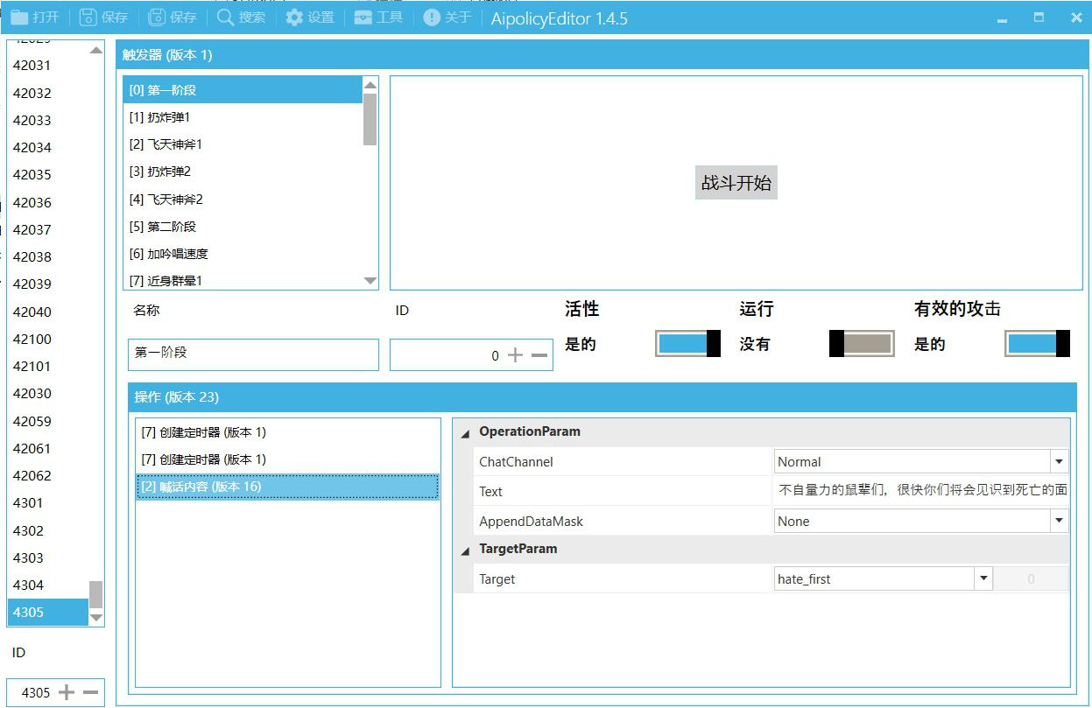Screen dimensions: 1092x708
Task: Open the ChatChannel dropdown
Action: point(1059,462)
